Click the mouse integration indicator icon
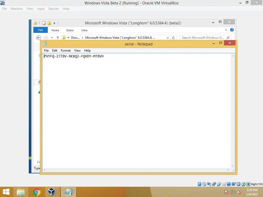This screenshot has height=197, width=263. click(243, 184)
